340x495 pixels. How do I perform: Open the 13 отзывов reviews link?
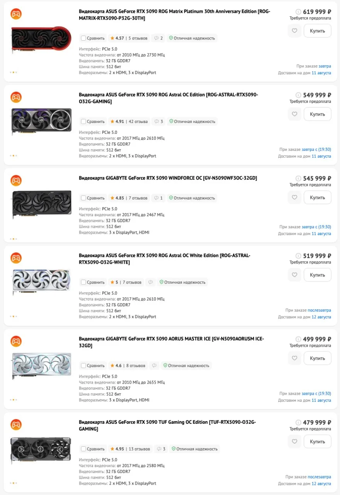coord(139,449)
